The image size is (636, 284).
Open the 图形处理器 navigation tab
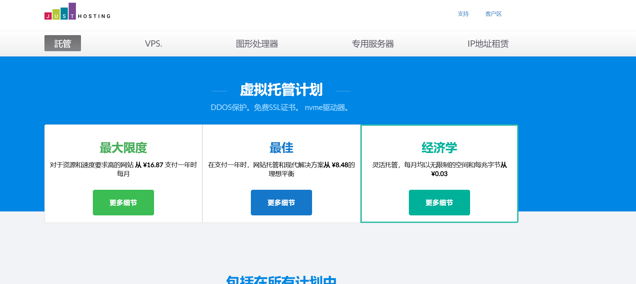(x=257, y=44)
